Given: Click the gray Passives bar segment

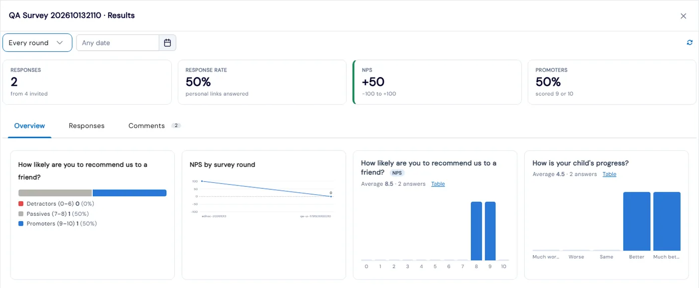Looking at the screenshot, I should (55, 193).
